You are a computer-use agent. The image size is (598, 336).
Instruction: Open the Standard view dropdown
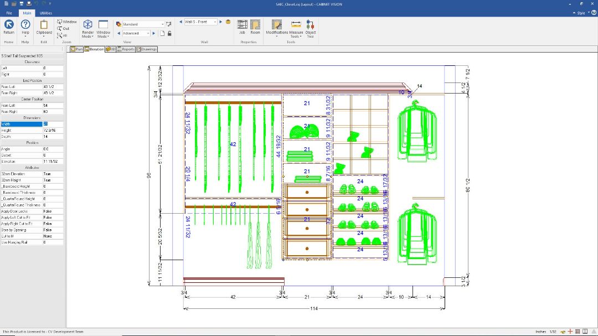[x=163, y=24]
